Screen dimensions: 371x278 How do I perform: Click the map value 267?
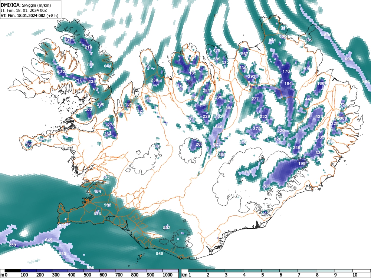pos(244,54)
